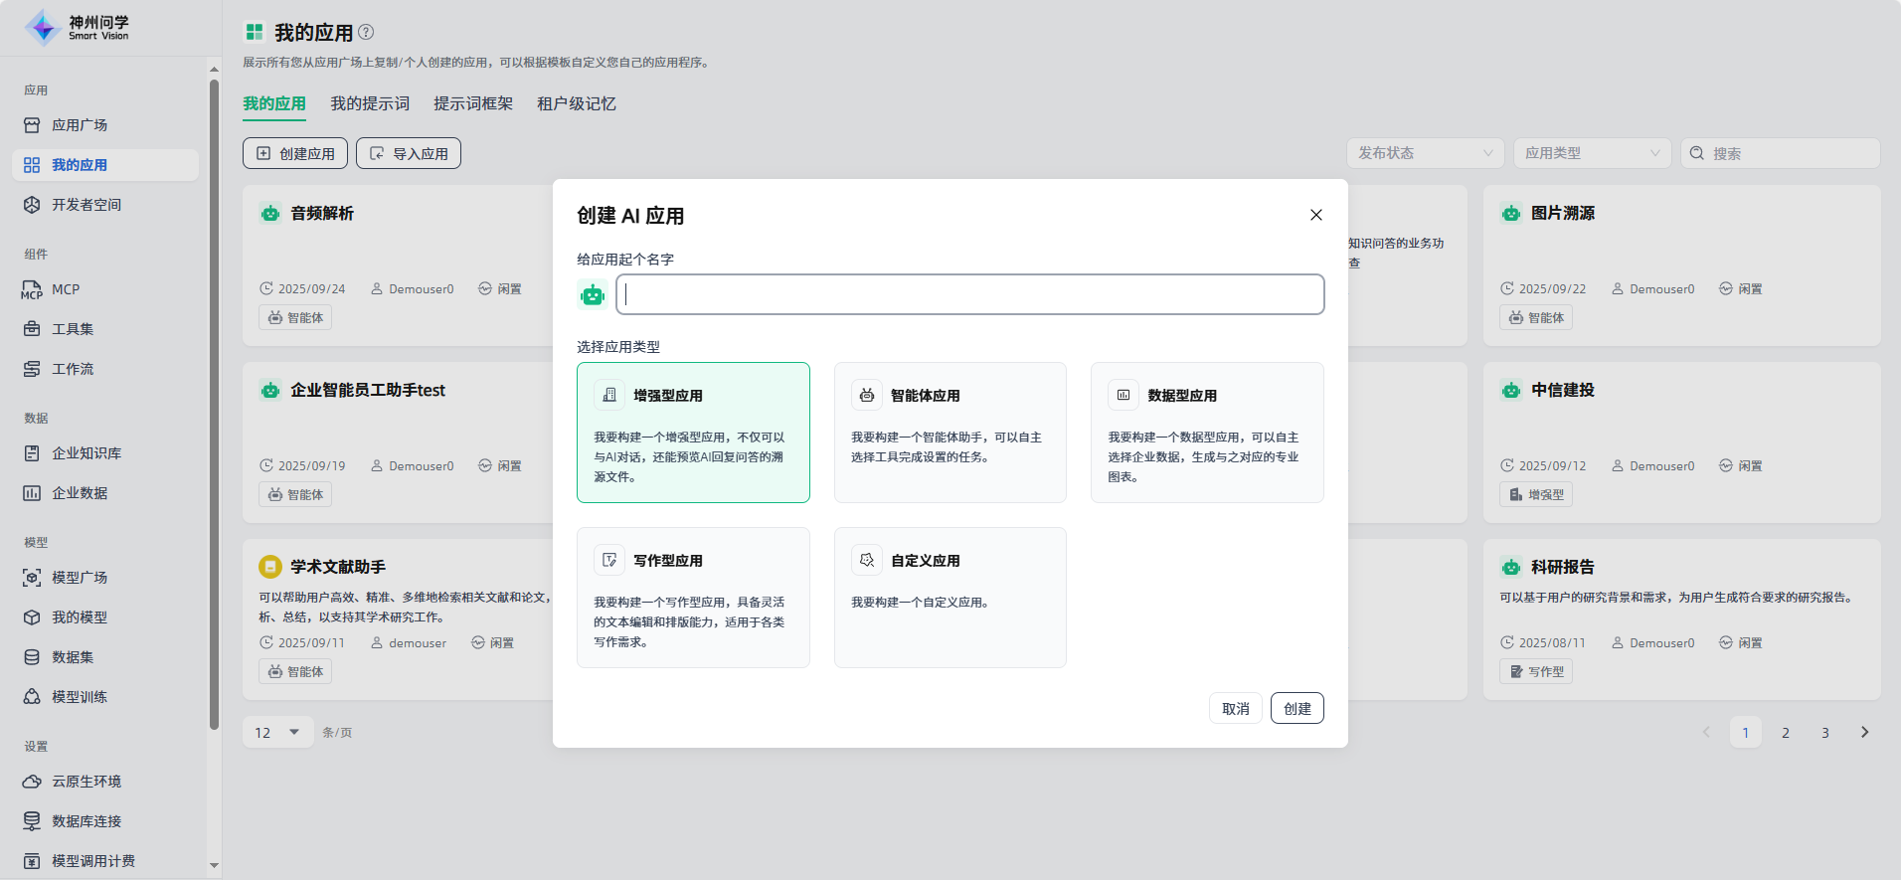
Task: Switch to the 租户级记忆 tab
Action: pos(577,103)
